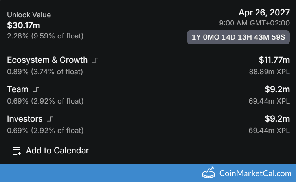Click the CoinMarketCal logo icon
The width and height of the screenshot is (296, 182).
tap(208, 173)
